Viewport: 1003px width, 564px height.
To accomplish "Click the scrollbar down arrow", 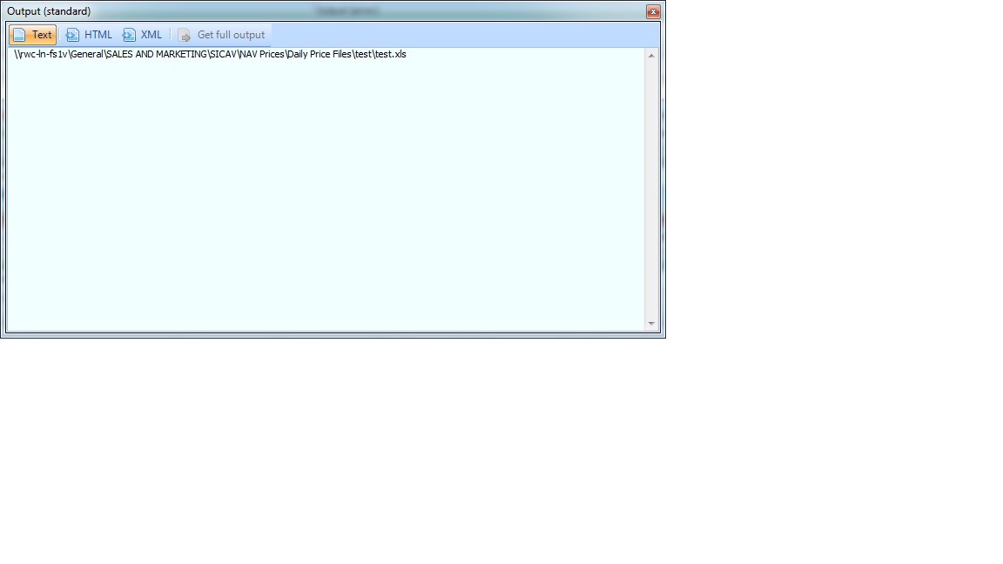I will (x=651, y=324).
